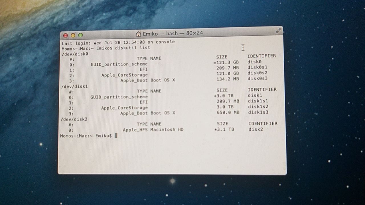
Task: Click "Boot OS X" in the disk1s3 row
Action: pos(163,113)
